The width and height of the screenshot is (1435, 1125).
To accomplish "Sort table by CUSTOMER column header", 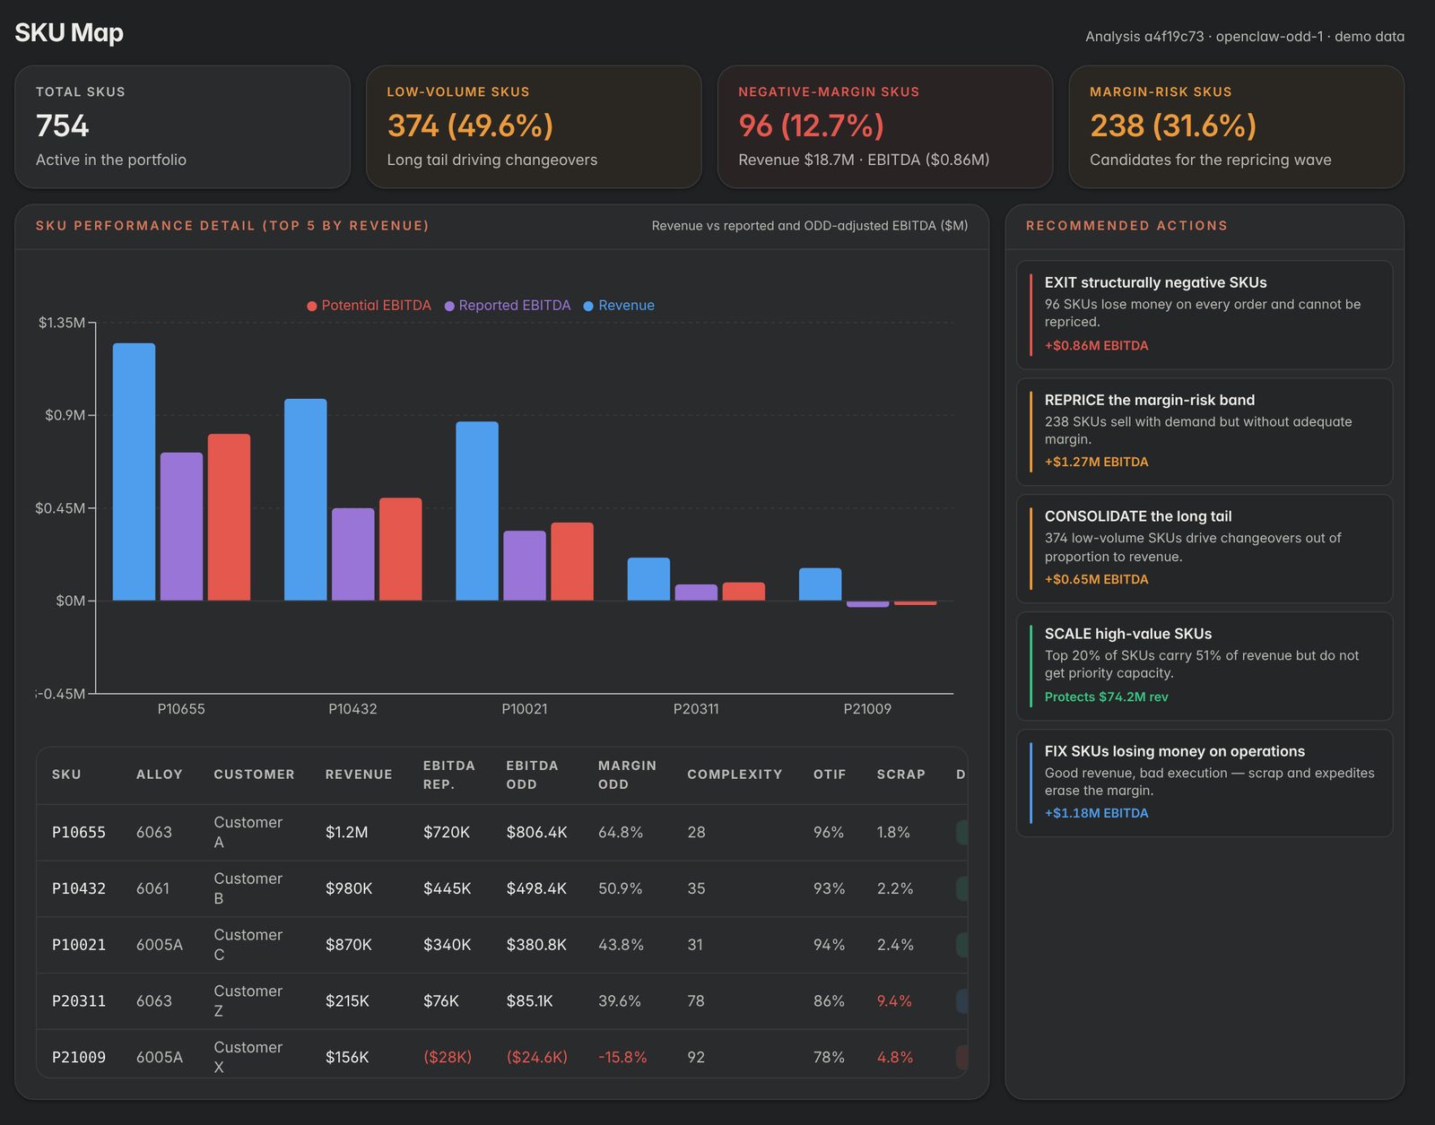I will click(x=254, y=775).
